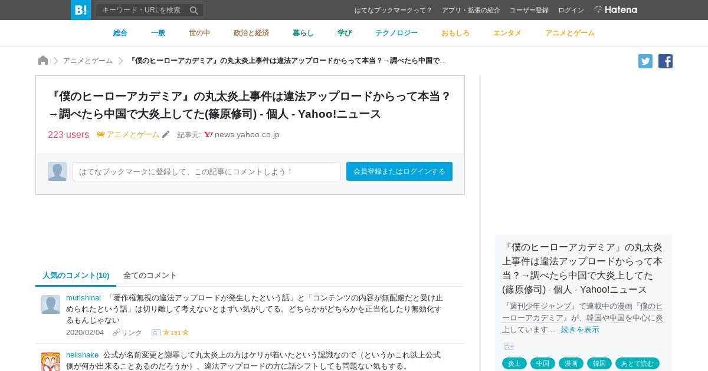Select the 世の中 category menu
The height and width of the screenshot is (371, 708).
click(199, 33)
